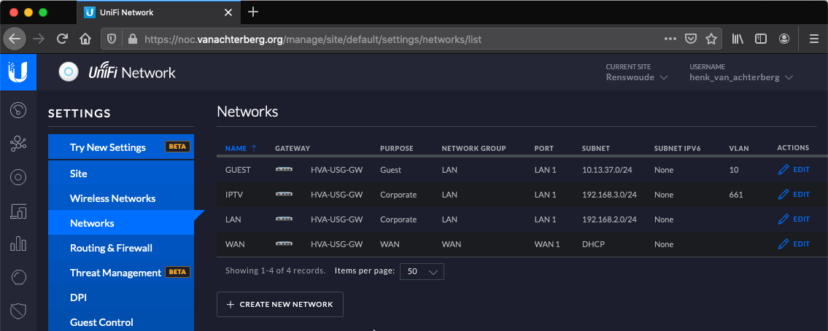Open the Dashboard gauge icon in sidebar
Image resolution: width=828 pixels, height=331 pixels.
click(x=18, y=110)
